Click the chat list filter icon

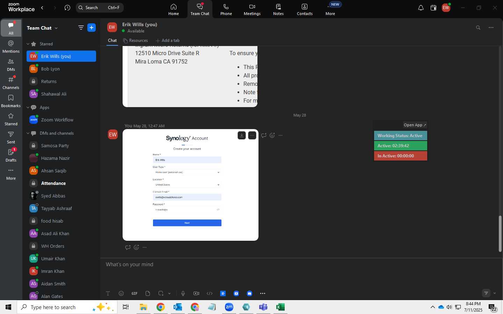pyautogui.click(x=81, y=28)
